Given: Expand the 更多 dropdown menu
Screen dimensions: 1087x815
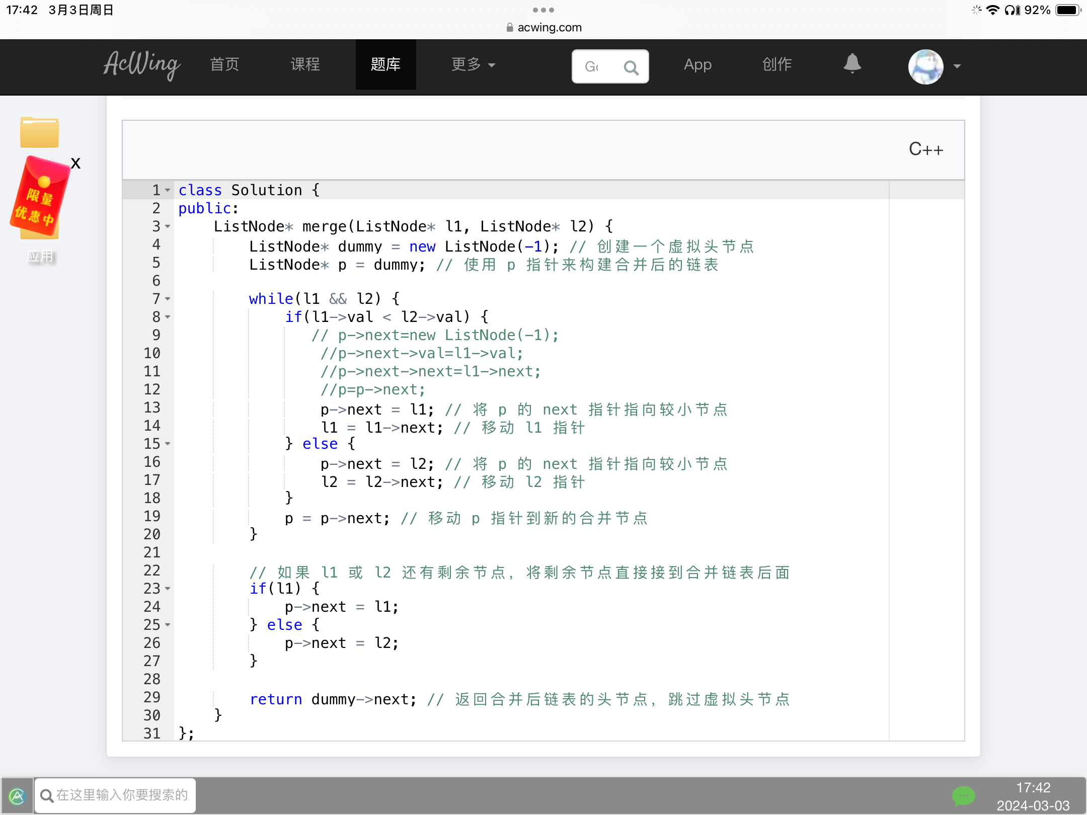Looking at the screenshot, I should [473, 65].
